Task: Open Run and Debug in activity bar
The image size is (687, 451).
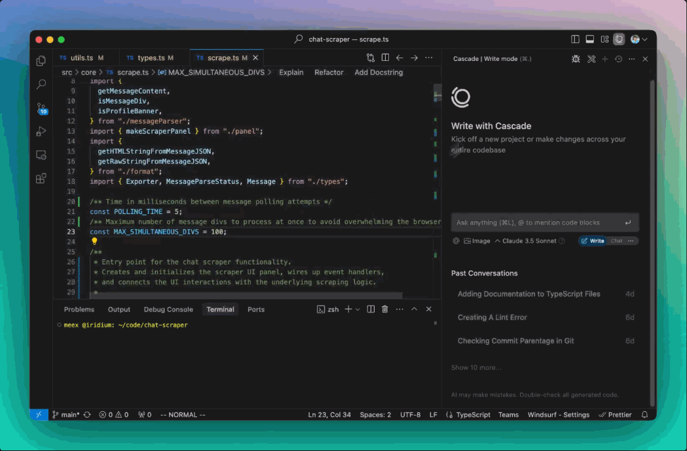Action: pyautogui.click(x=41, y=131)
